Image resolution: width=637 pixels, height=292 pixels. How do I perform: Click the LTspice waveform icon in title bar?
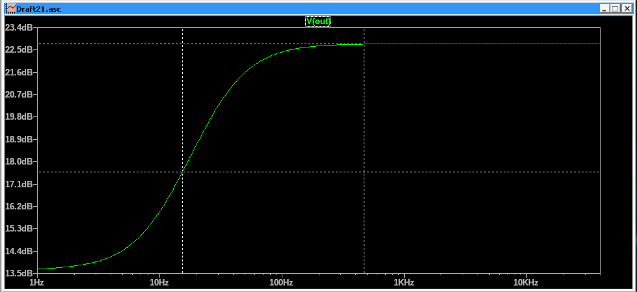tap(10, 8)
